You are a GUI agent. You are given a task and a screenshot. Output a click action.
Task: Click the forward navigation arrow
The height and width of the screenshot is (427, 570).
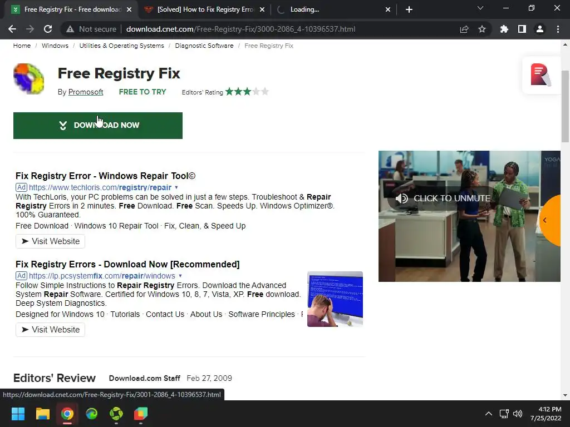pos(30,29)
